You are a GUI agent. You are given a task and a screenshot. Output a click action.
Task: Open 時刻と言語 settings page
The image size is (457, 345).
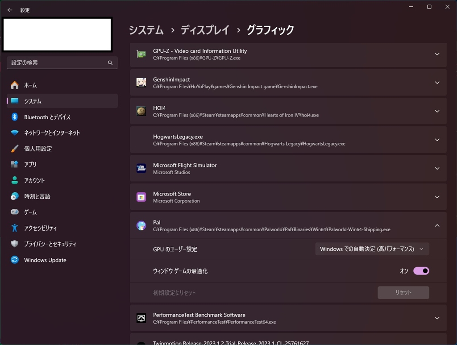pyautogui.click(x=62, y=196)
